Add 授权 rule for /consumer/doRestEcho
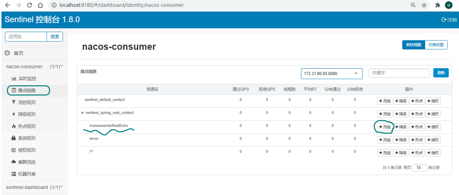This screenshot has height=195, width=459. point(433,127)
